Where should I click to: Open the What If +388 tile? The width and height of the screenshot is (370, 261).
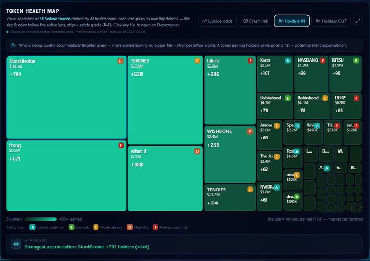[165, 178]
